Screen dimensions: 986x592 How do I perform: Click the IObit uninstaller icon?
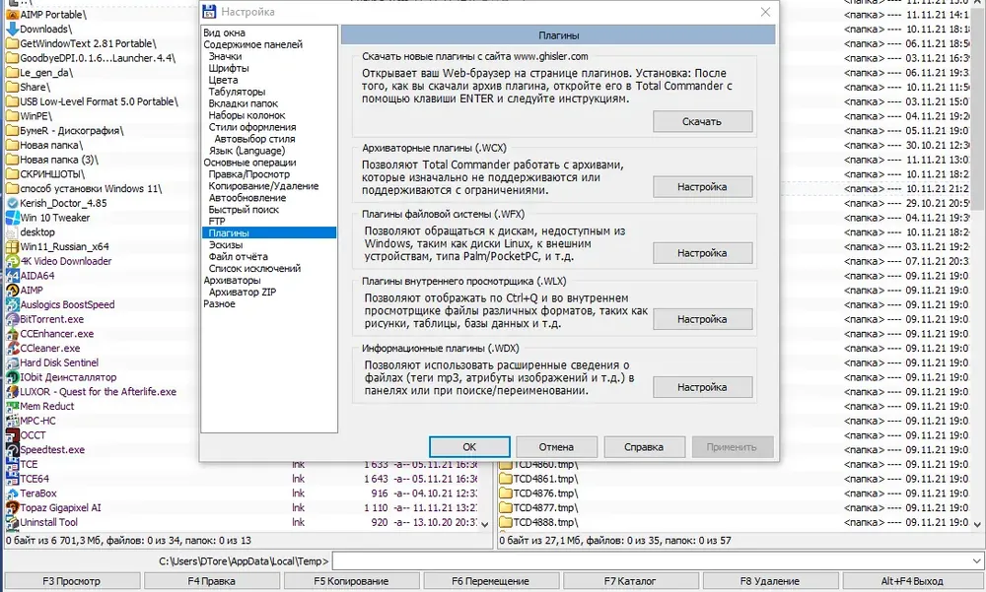click(12, 377)
